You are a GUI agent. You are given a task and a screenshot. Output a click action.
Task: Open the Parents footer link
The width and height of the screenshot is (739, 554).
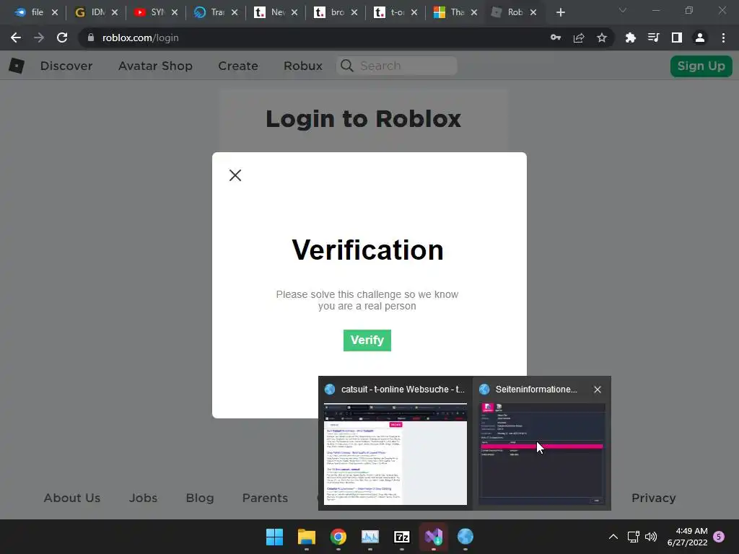pos(265,498)
